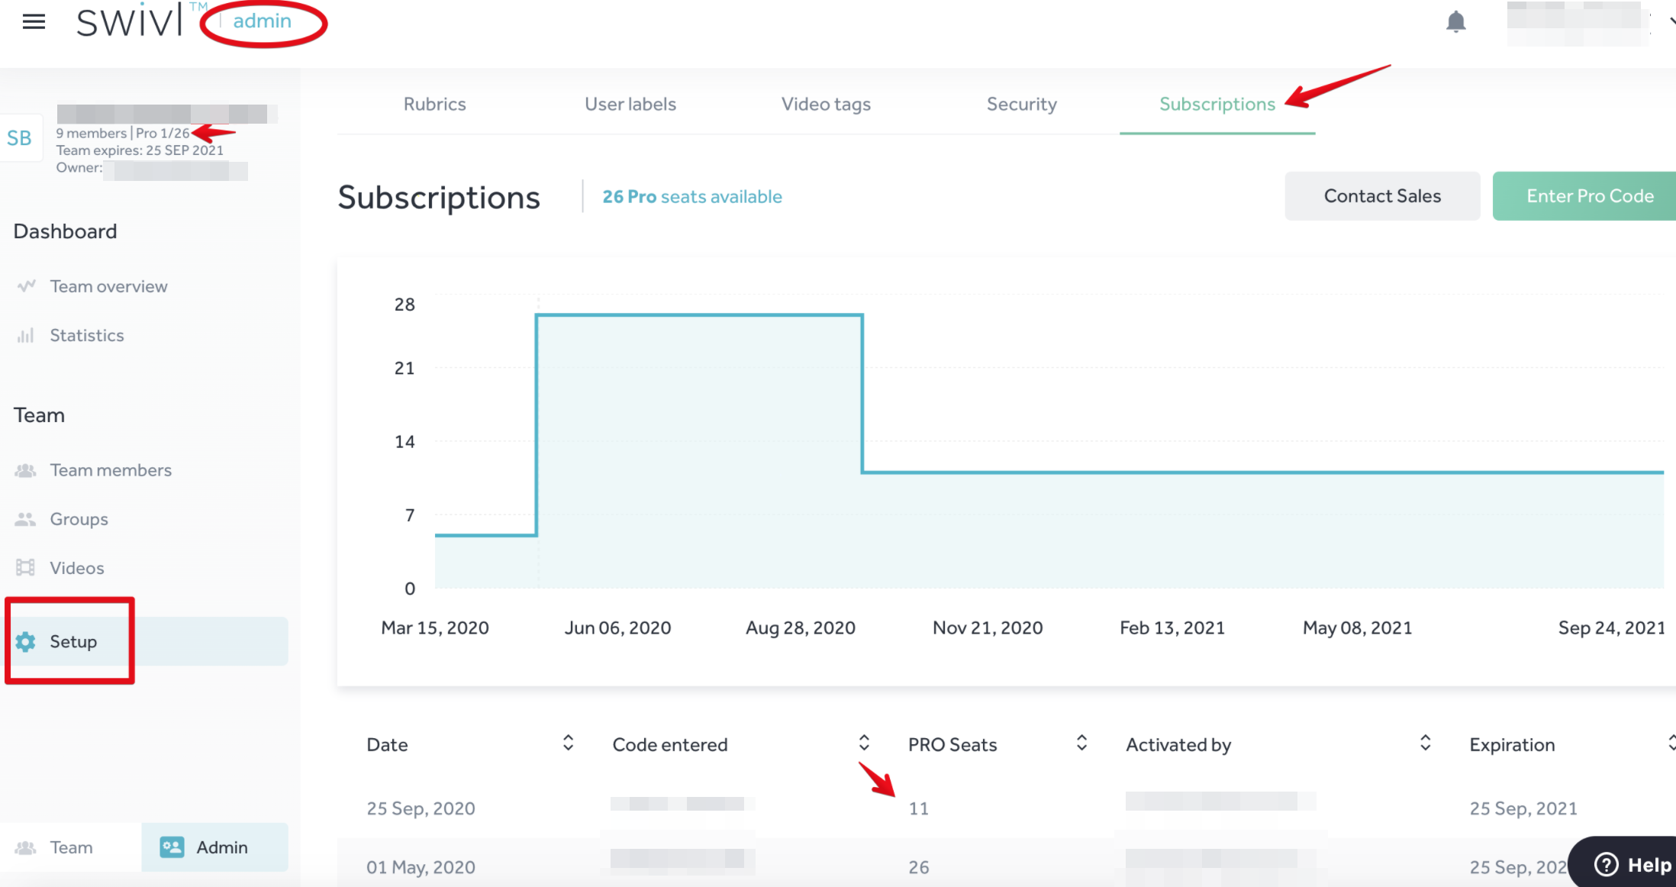Image resolution: width=1676 pixels, height=887 pixels.
Task: Click the Team overview chart icon
Action: [x=26, y=286]
